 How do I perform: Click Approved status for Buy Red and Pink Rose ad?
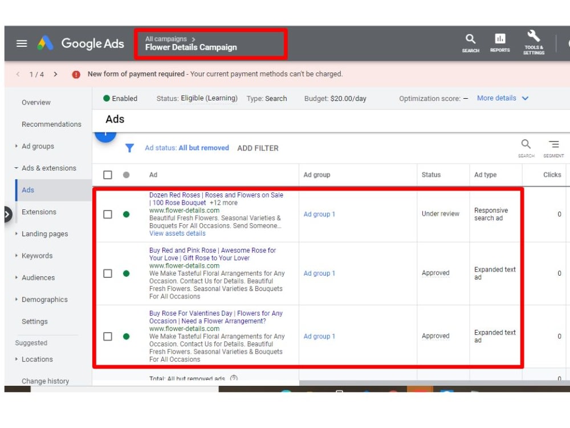tap(435, 273)
